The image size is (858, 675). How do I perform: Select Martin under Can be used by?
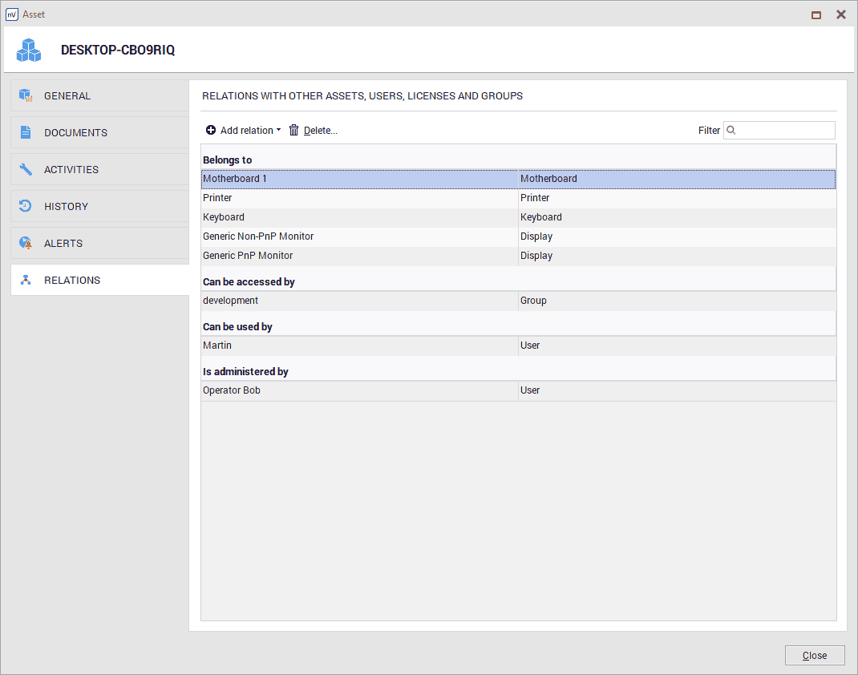click(358, 346)
